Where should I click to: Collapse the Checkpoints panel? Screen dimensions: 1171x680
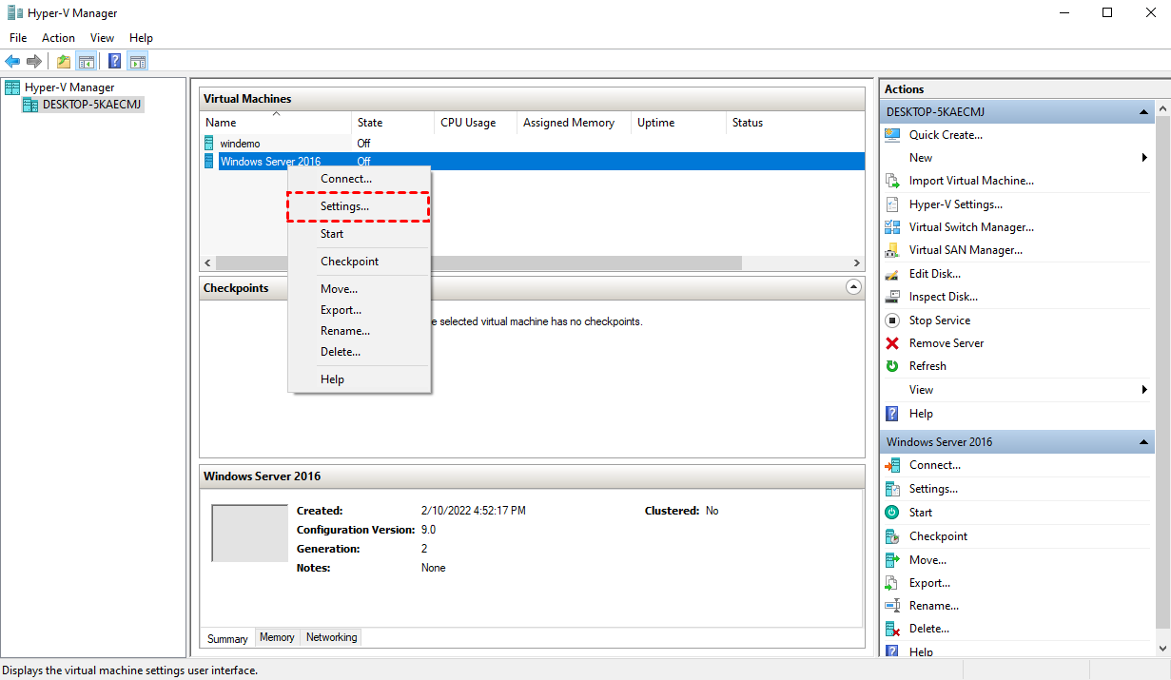click(853, 287)
